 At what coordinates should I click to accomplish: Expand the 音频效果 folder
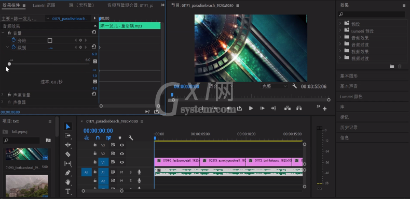(340, 37)
